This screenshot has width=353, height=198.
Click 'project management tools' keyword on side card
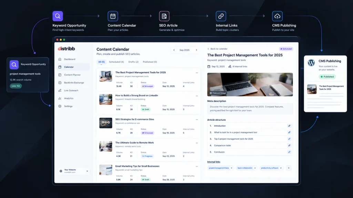coord(25,74)
